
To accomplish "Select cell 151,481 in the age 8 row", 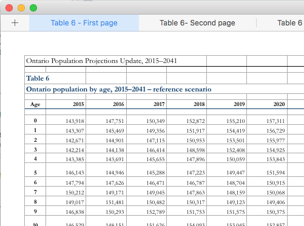I will 106,201.
